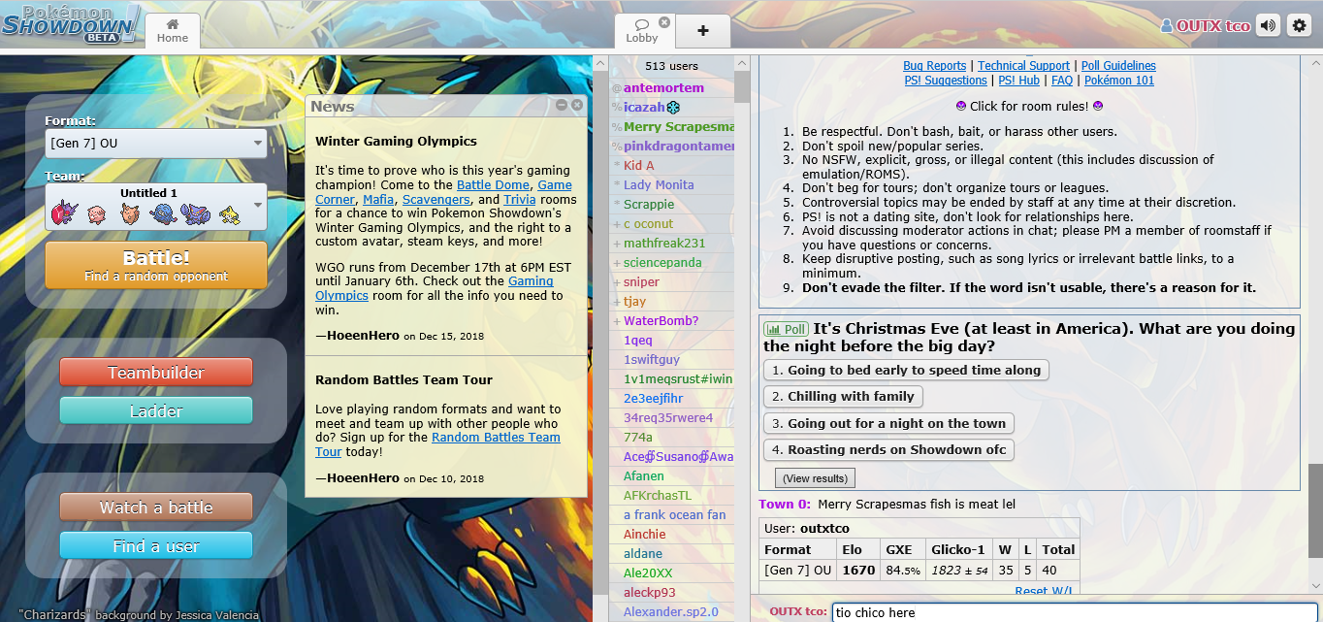Click the OUTX tco username icon
Viewport: 1323px width, 622px height.
[x=1168, y=26]
